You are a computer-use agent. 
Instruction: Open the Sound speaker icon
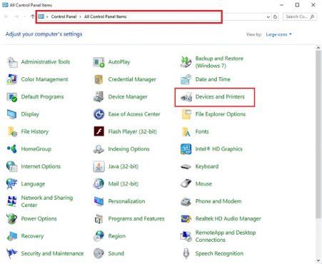coord(99,253)
